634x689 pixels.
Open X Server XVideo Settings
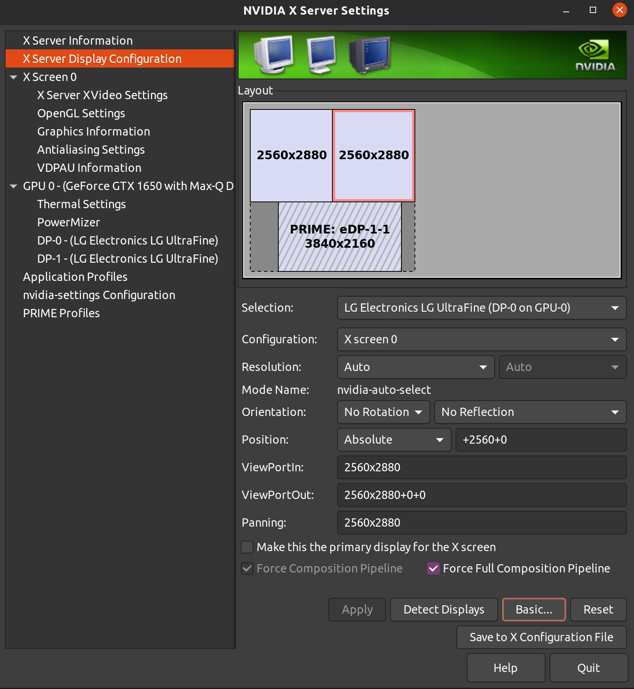(x=102, y=95)
